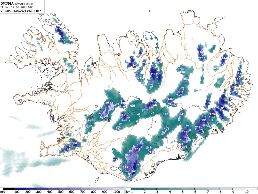
Task: Click the visibility value '188' on the map
Action: 170,100
